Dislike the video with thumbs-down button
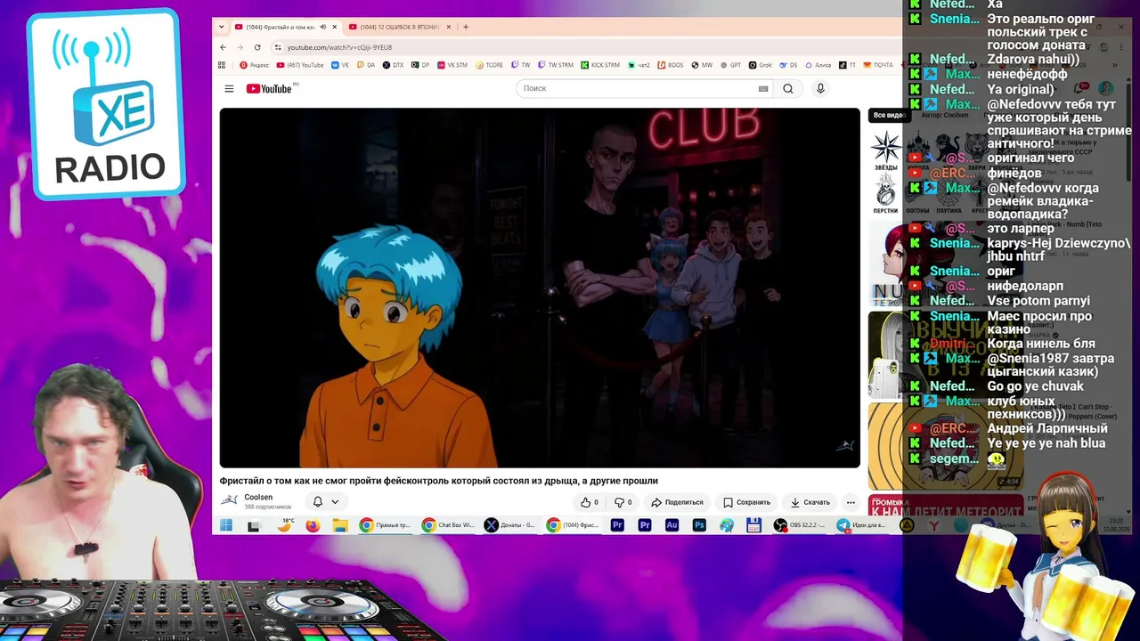This screenshot has height=641, width=1140. point(623,502)
